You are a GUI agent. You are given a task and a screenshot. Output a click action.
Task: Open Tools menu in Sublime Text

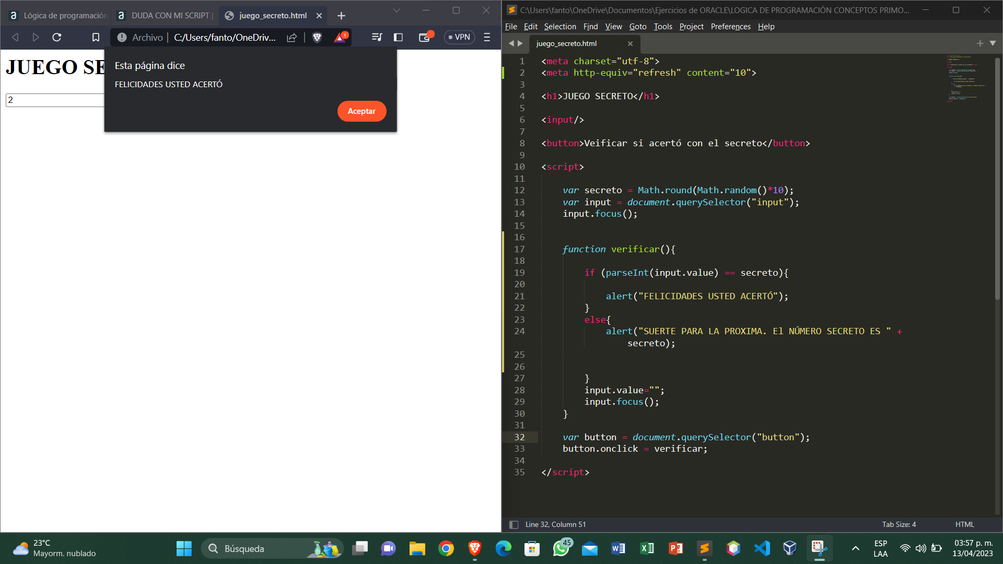[x=663, y=27]
